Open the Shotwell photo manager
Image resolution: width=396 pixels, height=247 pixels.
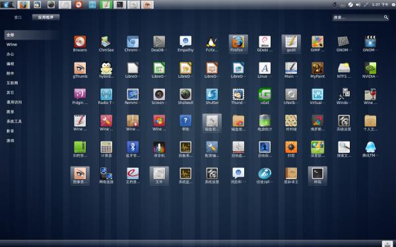(185, 97)
